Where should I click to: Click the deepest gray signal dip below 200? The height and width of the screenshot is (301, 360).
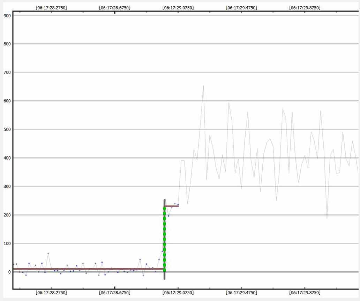pyautogui.click(x=327, y=218)
